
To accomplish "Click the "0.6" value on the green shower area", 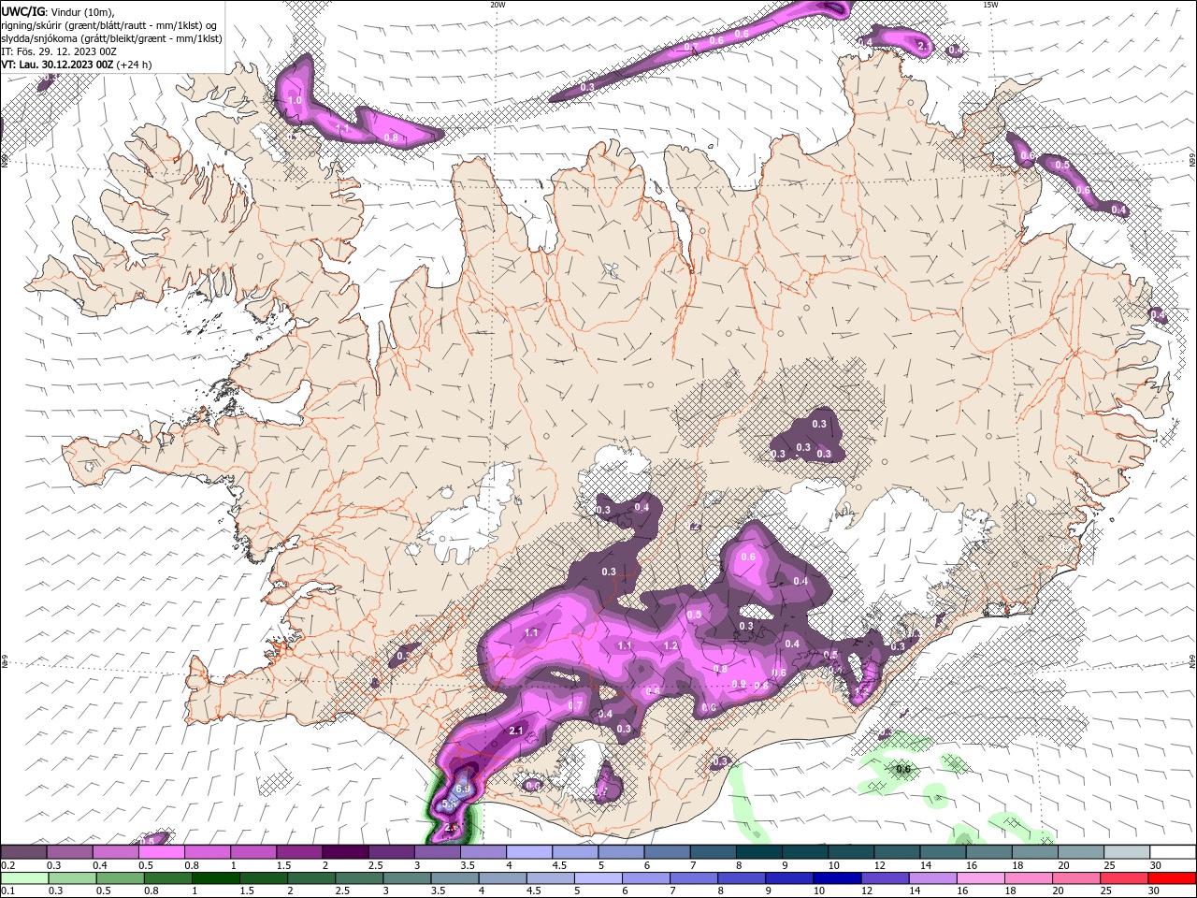I will 903,770.
